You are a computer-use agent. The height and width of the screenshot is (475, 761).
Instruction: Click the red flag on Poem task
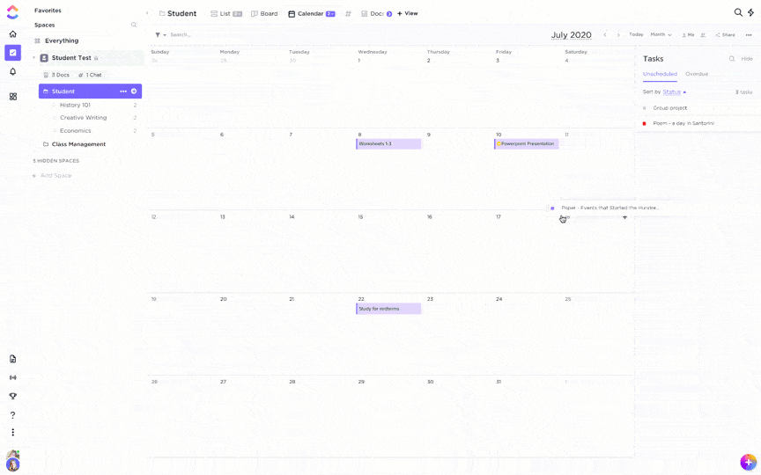pyautogui.click(x=645, y=123)
